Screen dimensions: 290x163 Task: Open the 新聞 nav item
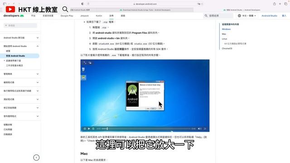[x=123, y=16]
